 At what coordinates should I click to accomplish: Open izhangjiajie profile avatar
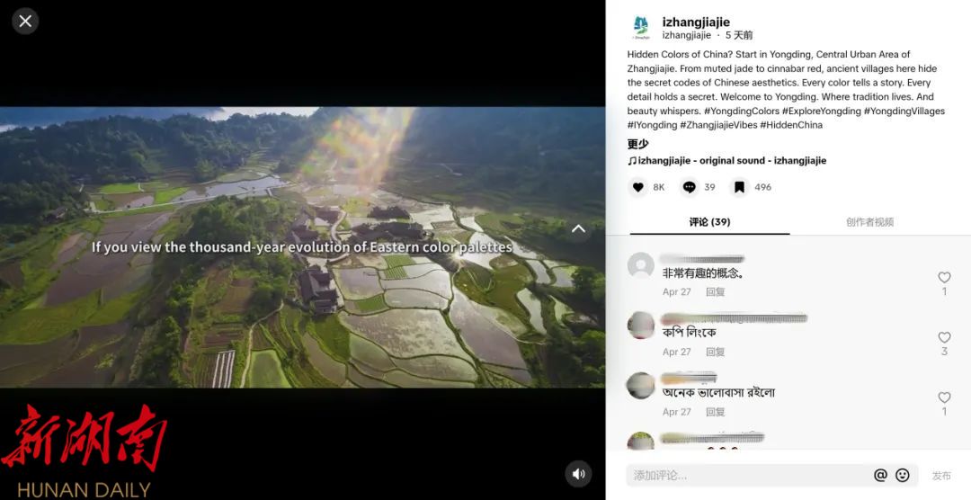(640, 27)
